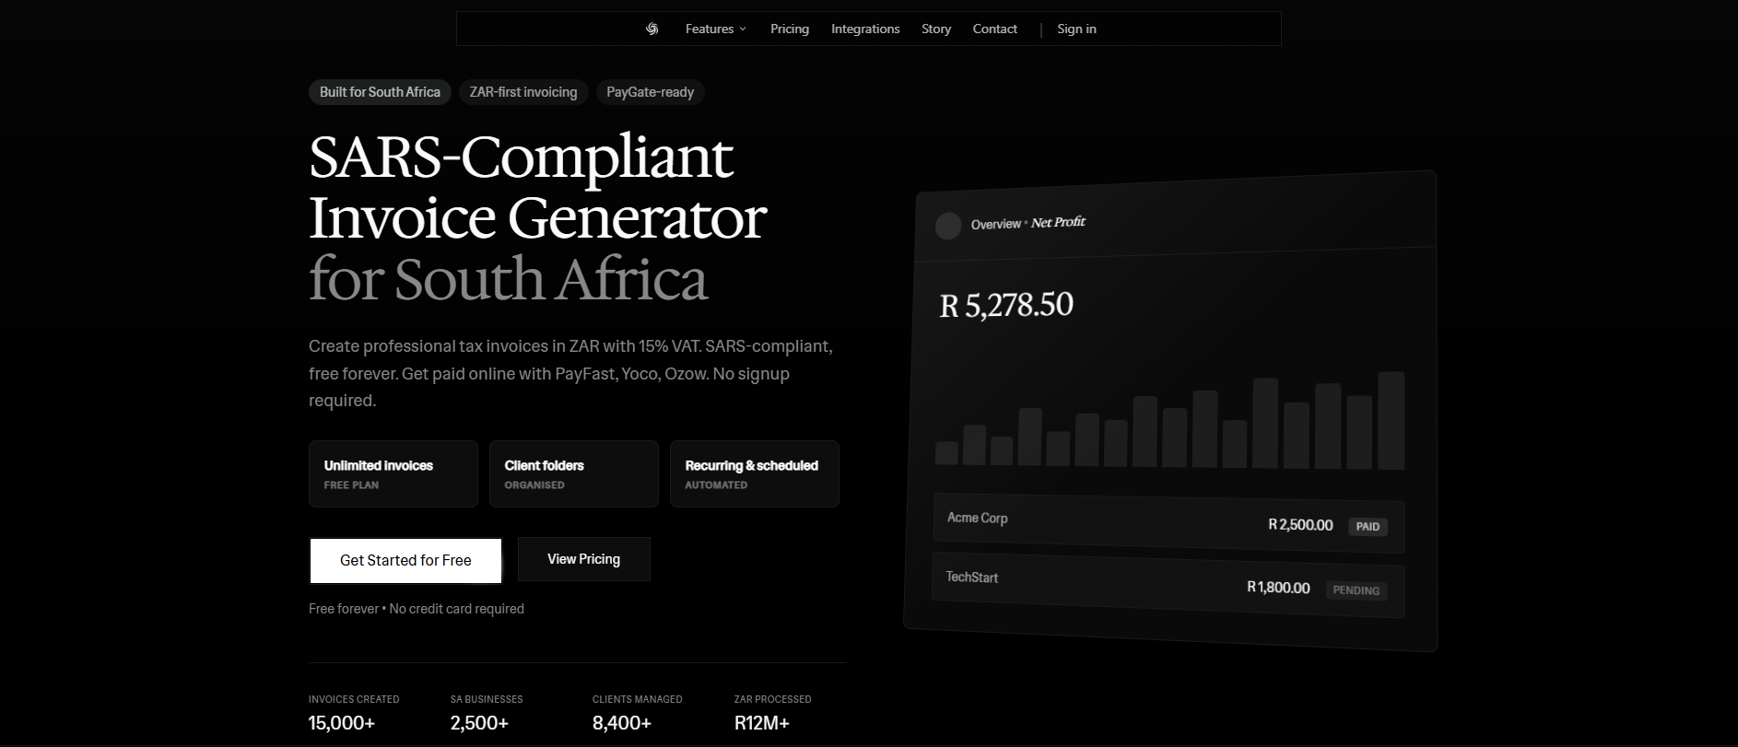
Task: Open the Pricing nav item
Action: tap(789, 29)
